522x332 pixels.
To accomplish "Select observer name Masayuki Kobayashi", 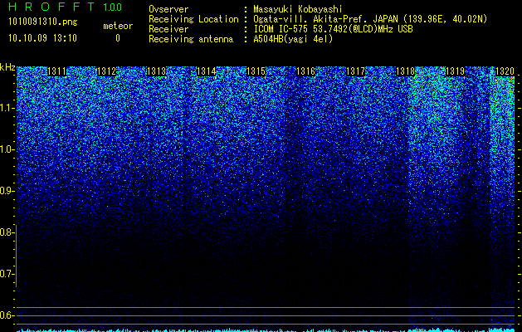I will pos(298,9).
